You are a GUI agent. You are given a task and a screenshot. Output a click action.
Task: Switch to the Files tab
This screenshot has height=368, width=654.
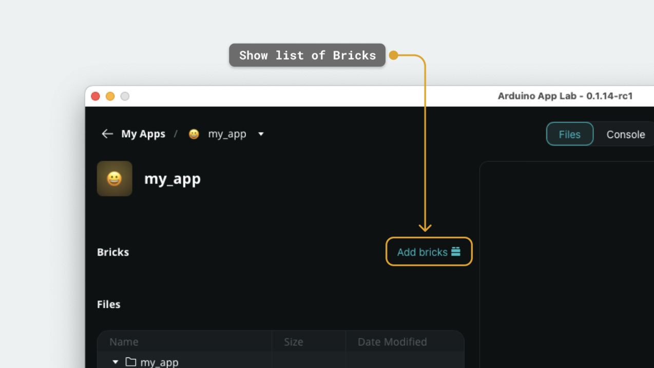[x=570, y=134]
